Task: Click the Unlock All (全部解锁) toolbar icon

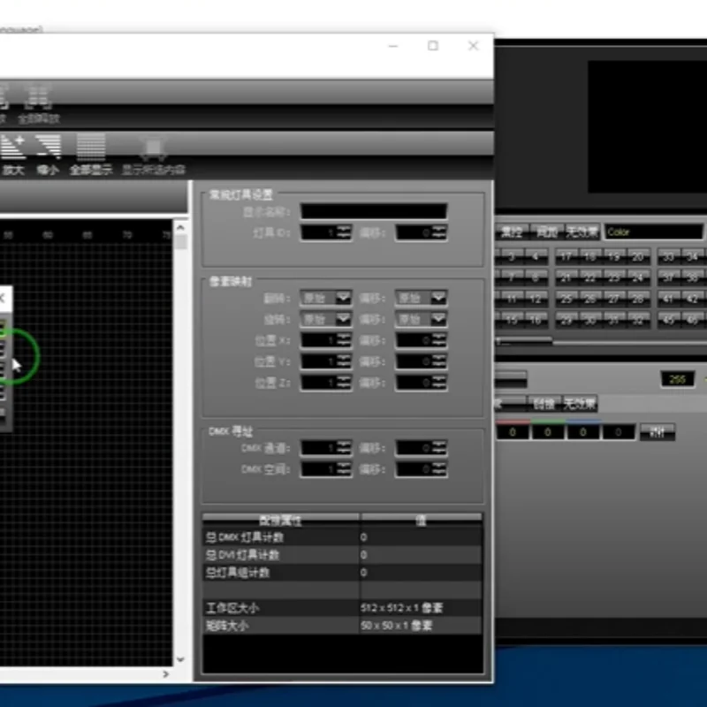Action: pos(40,99)
